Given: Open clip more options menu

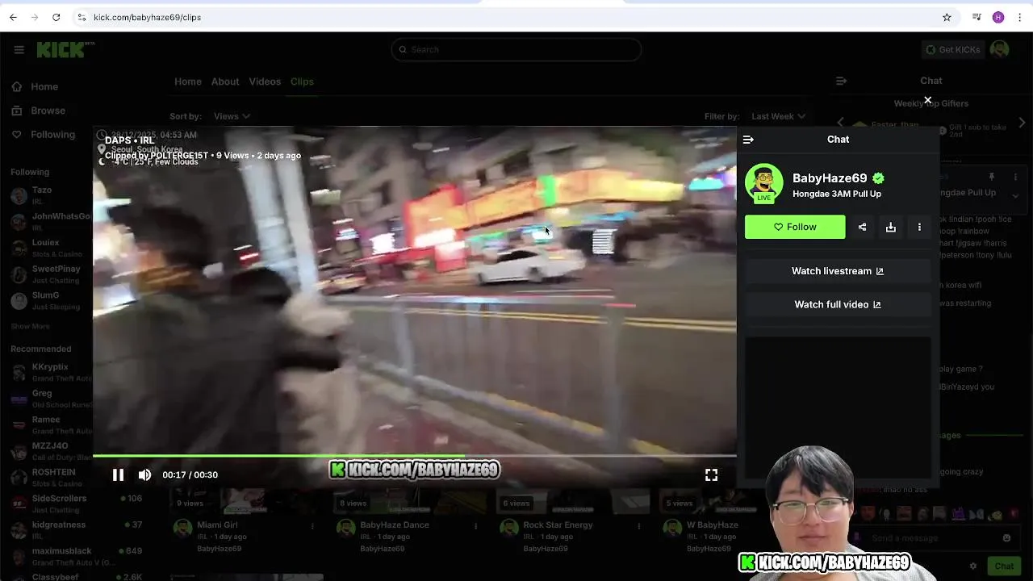Looking at the screenshot, I should coord(919,227).
